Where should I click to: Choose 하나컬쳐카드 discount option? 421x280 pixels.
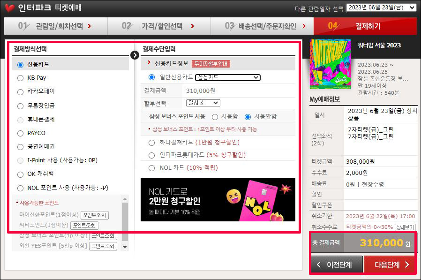click(x=152, y=143)
